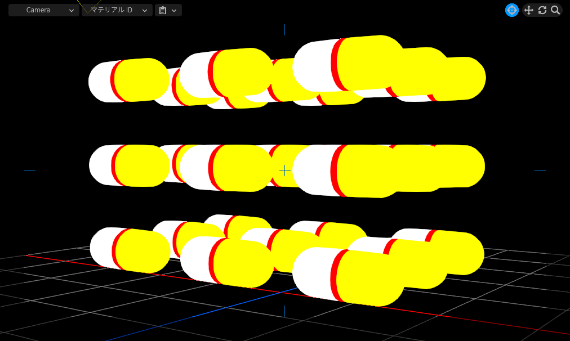Expand the chevron beside the clipboard icon
570x341 pixels.
pyautogui.click(x=174, y=10)
